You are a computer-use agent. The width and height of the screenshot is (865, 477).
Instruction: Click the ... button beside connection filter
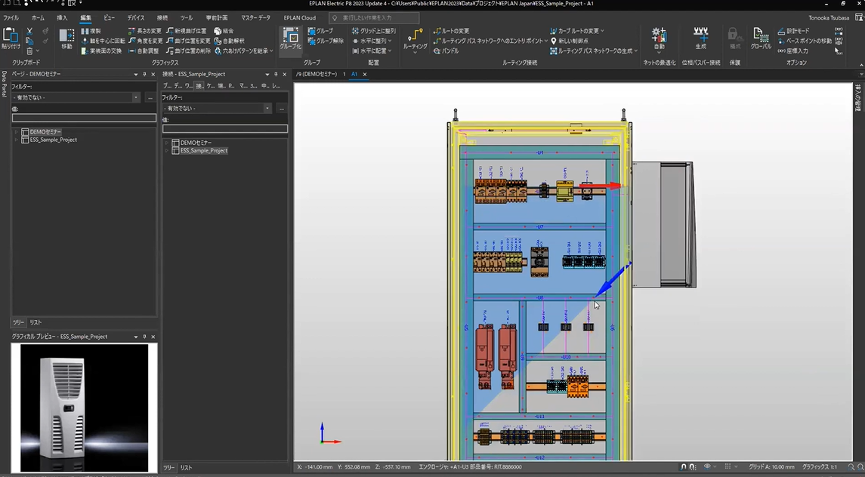282,108
